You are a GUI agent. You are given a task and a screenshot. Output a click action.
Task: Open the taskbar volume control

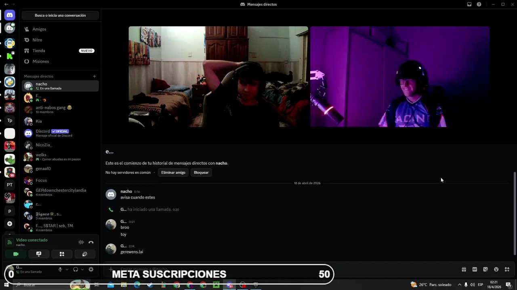(x=473, y=285)
